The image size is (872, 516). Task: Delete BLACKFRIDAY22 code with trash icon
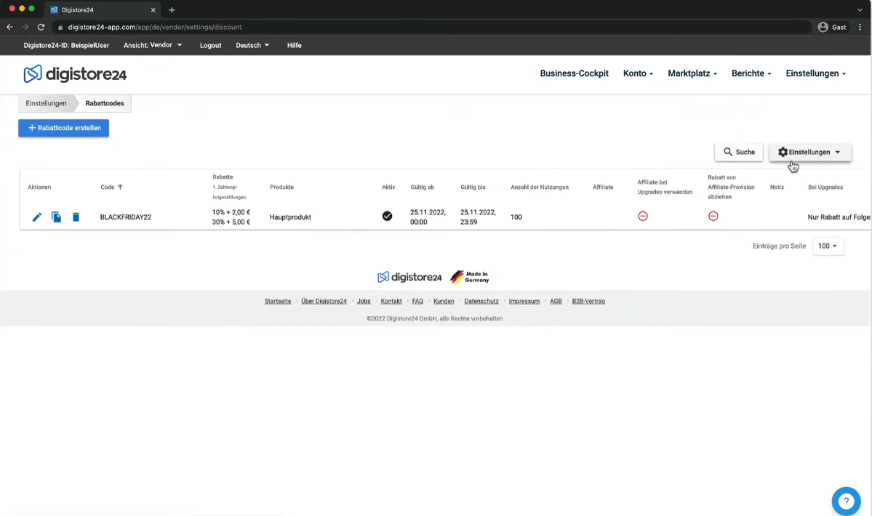[x=76, y=217]
